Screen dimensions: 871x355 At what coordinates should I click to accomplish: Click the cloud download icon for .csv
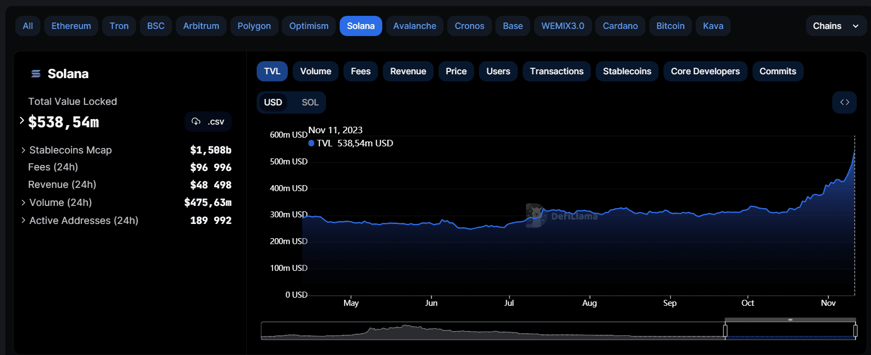pyautogui.click(x=196, y=121)
